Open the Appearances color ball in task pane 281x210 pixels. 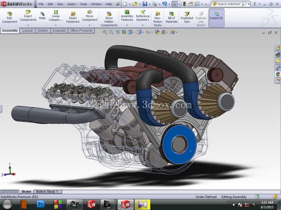tap(278, 74)
